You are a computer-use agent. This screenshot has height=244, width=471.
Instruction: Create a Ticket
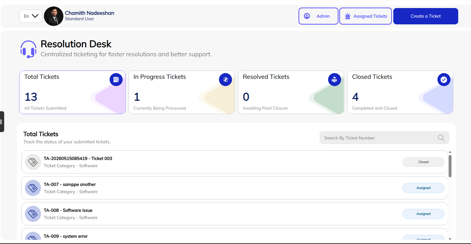tap(426, 16)
